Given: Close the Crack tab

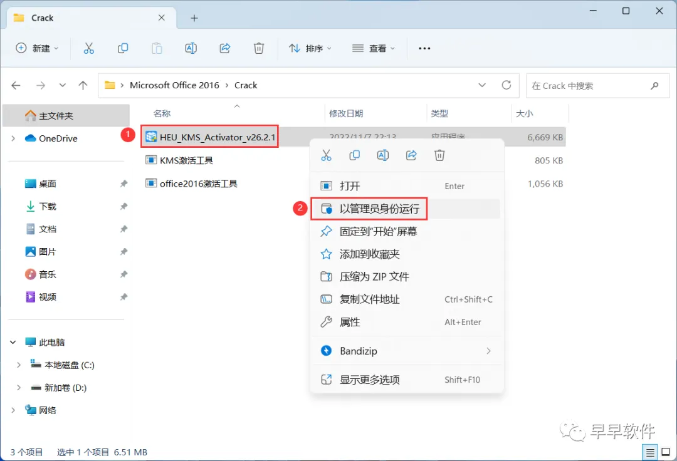Looking at the screenshot, I should 162,18.
